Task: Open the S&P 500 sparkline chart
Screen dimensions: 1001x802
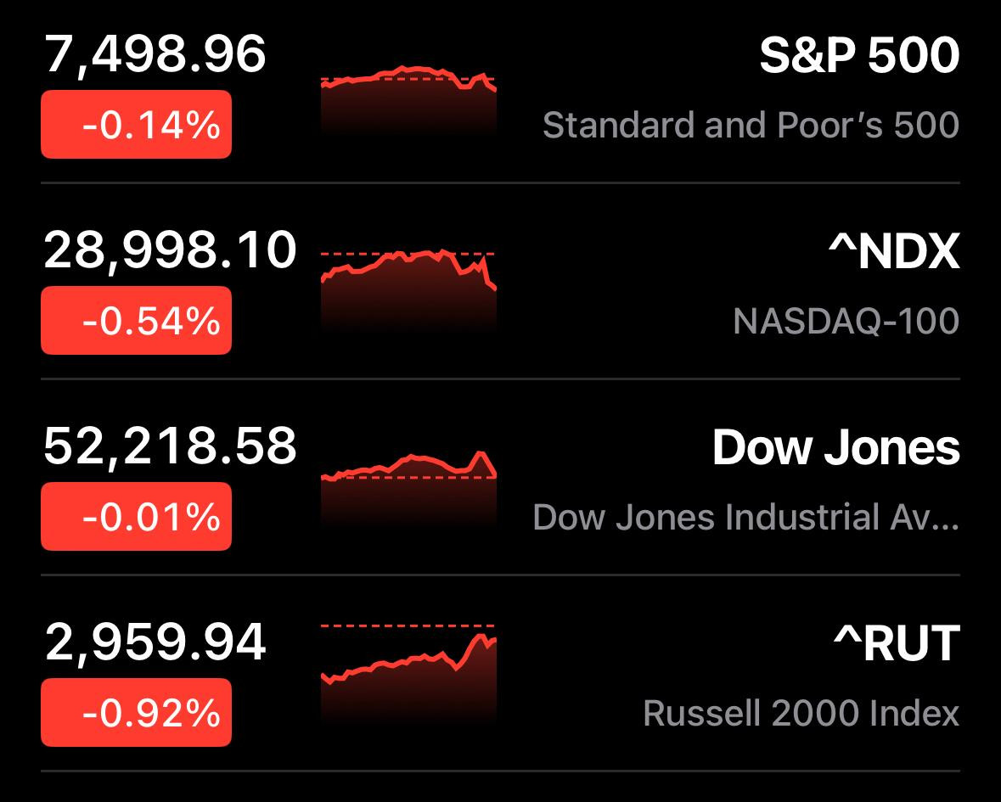Action: pos(408,99)
